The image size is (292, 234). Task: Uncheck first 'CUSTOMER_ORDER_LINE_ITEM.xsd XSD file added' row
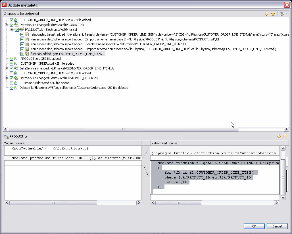click(11, 20)
